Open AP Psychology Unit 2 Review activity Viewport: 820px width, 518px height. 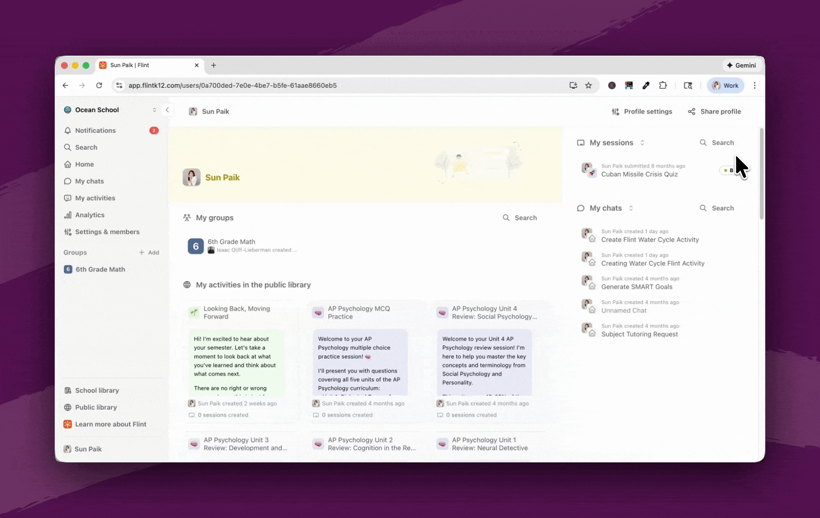click(367, 444)
